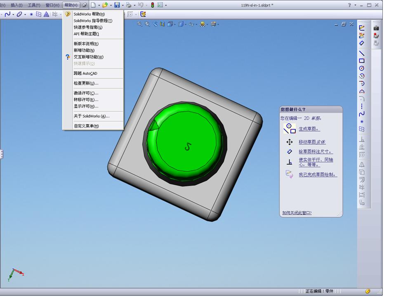Select the Centerpoint Arc tool in right toolbar
This screenshot has width=396, height=297.
[x=362, y=76]
